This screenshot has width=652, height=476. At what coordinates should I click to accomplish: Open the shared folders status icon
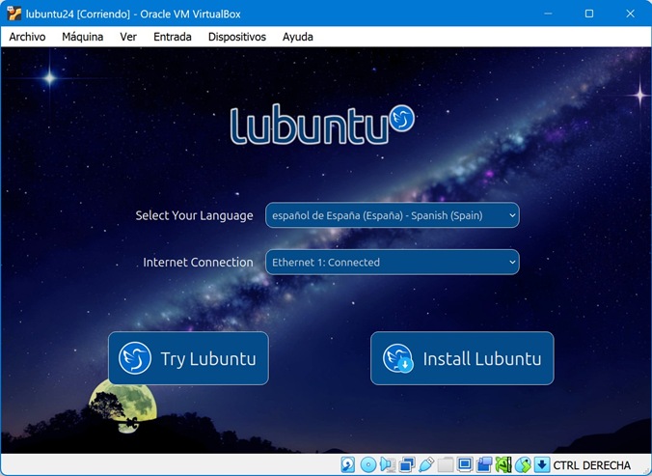446,465
